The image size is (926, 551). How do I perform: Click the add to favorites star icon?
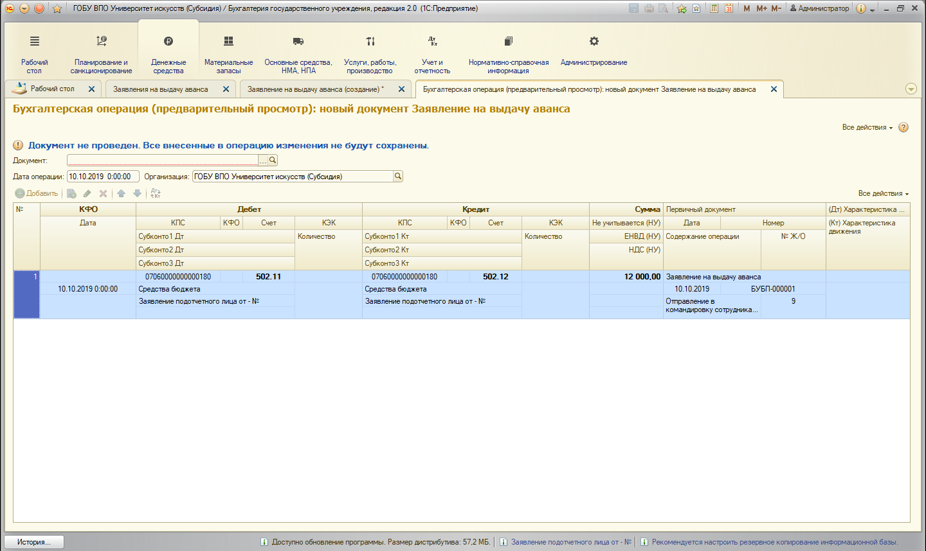pos(682,8)
